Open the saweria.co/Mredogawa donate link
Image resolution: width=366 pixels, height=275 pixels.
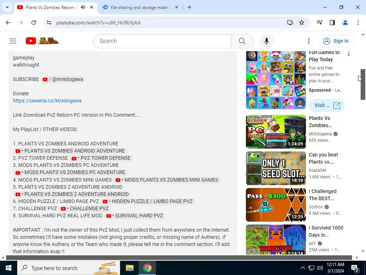47,101
